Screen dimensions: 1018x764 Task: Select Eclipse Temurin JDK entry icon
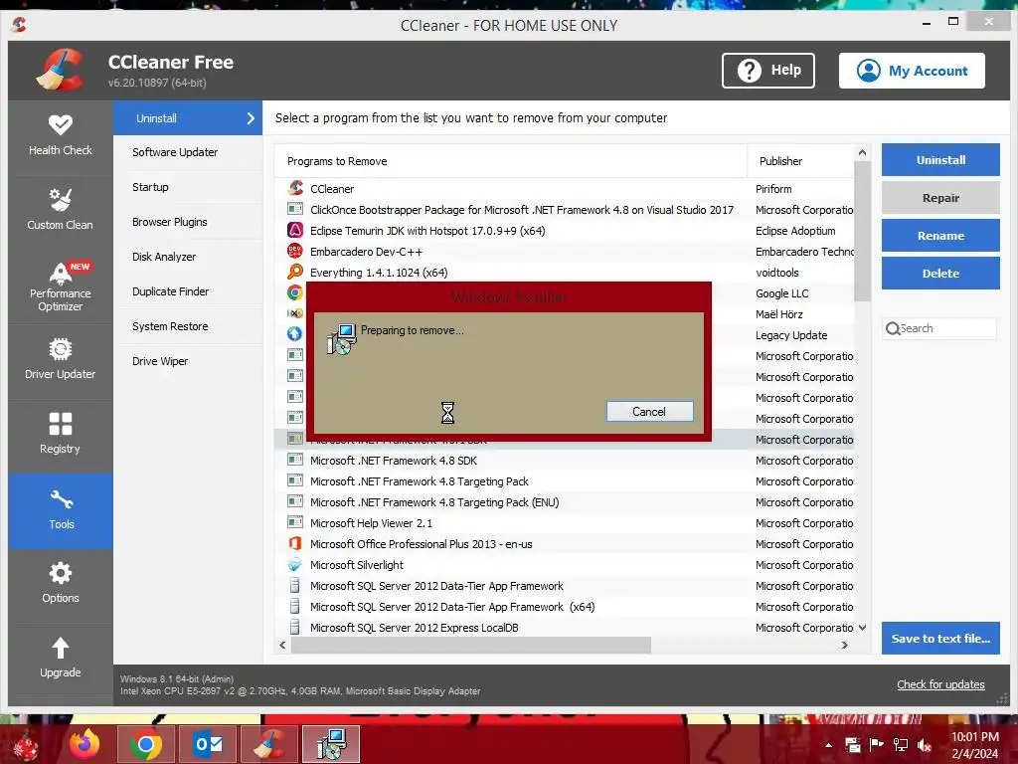click(295, 230)
